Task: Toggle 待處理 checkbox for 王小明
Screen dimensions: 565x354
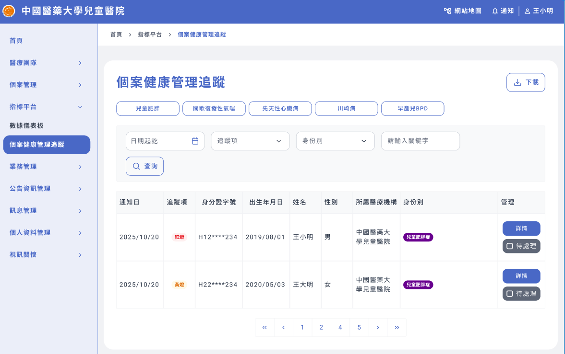Action: [510, 246]
